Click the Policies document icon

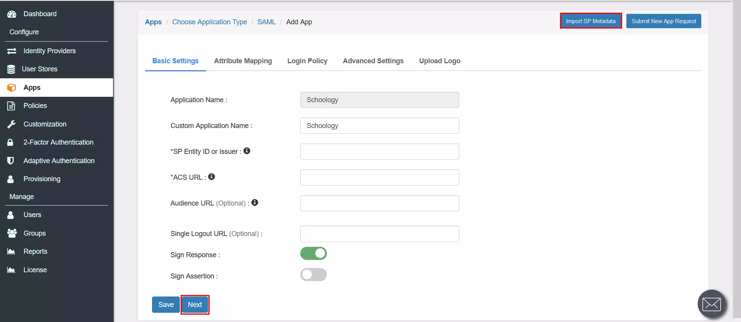[11, 106]
